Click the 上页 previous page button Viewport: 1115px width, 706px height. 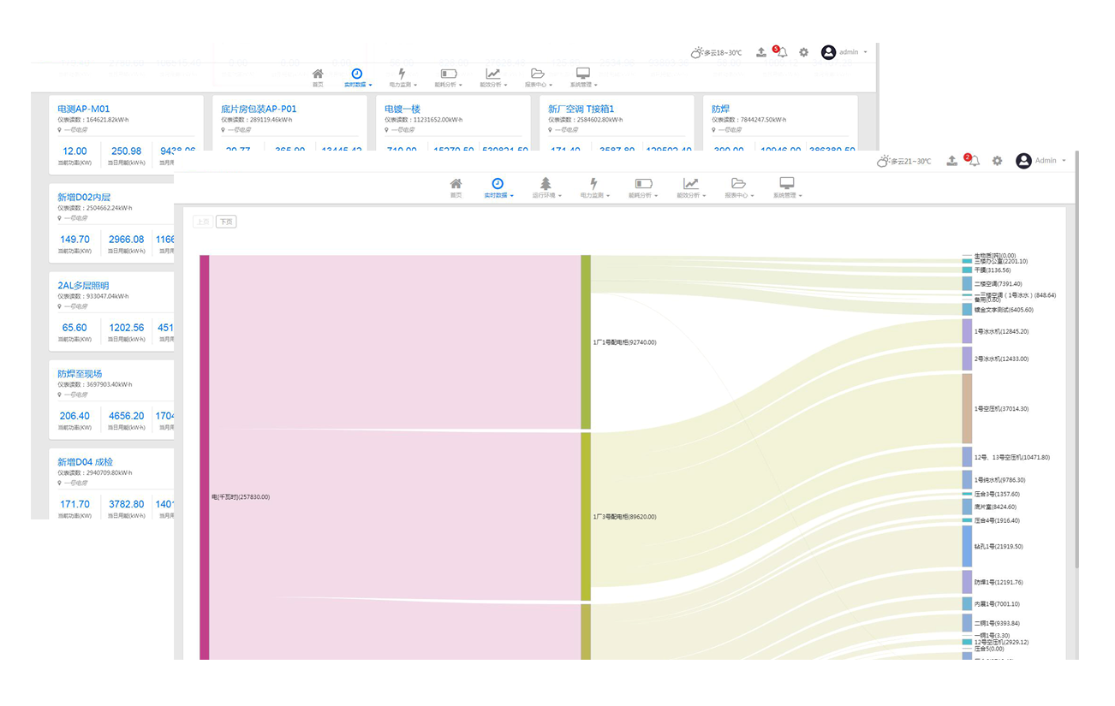click(x=202, y=222)
